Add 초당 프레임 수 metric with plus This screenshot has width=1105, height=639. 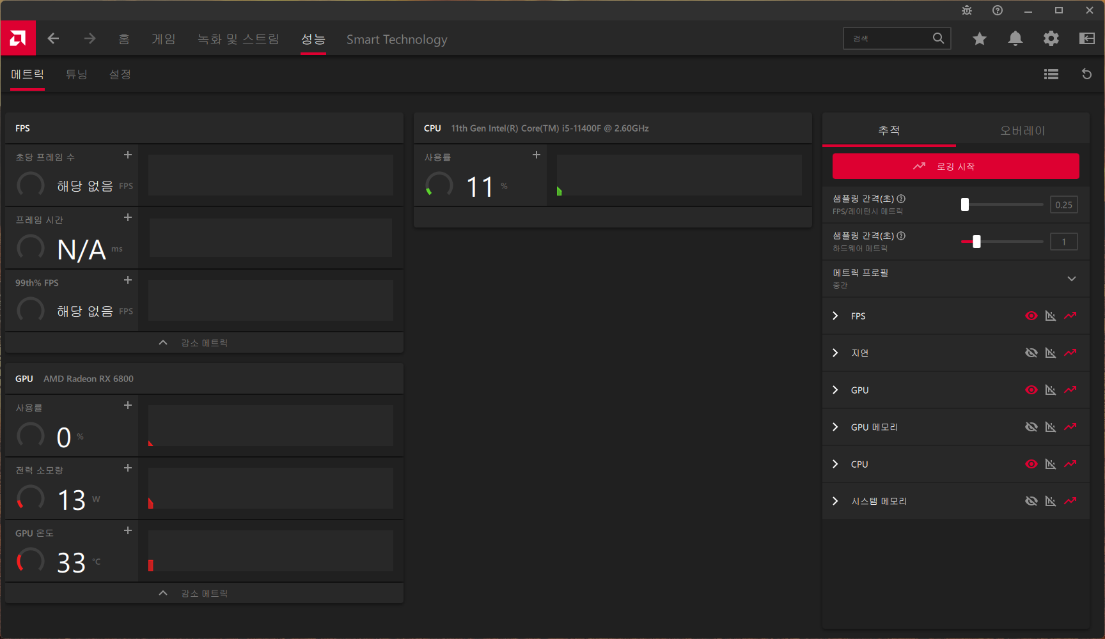128,155
